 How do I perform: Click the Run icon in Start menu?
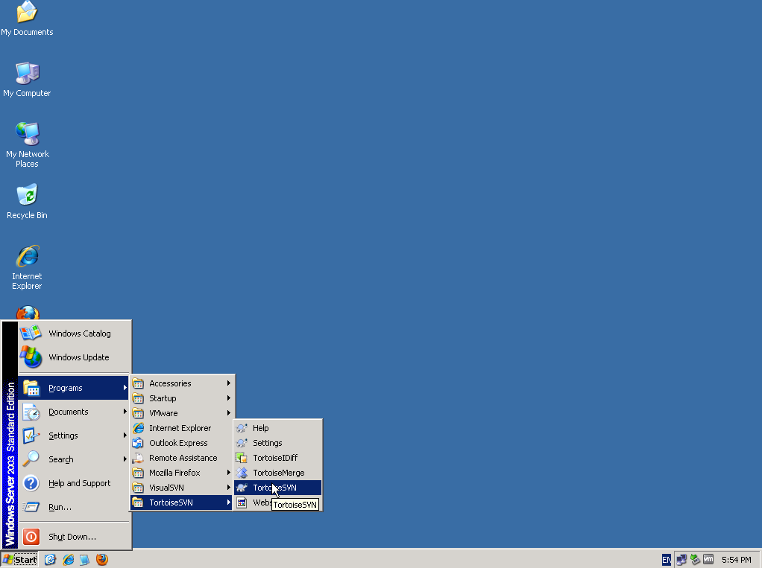(x=31, y=507)
